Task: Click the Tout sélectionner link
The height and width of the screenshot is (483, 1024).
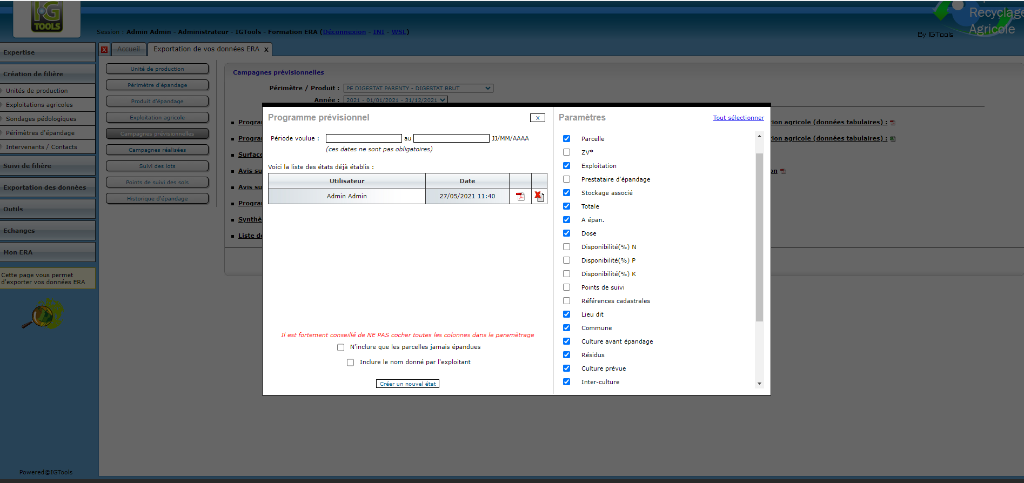Action: pyautogui.click(x=738, y=118)
